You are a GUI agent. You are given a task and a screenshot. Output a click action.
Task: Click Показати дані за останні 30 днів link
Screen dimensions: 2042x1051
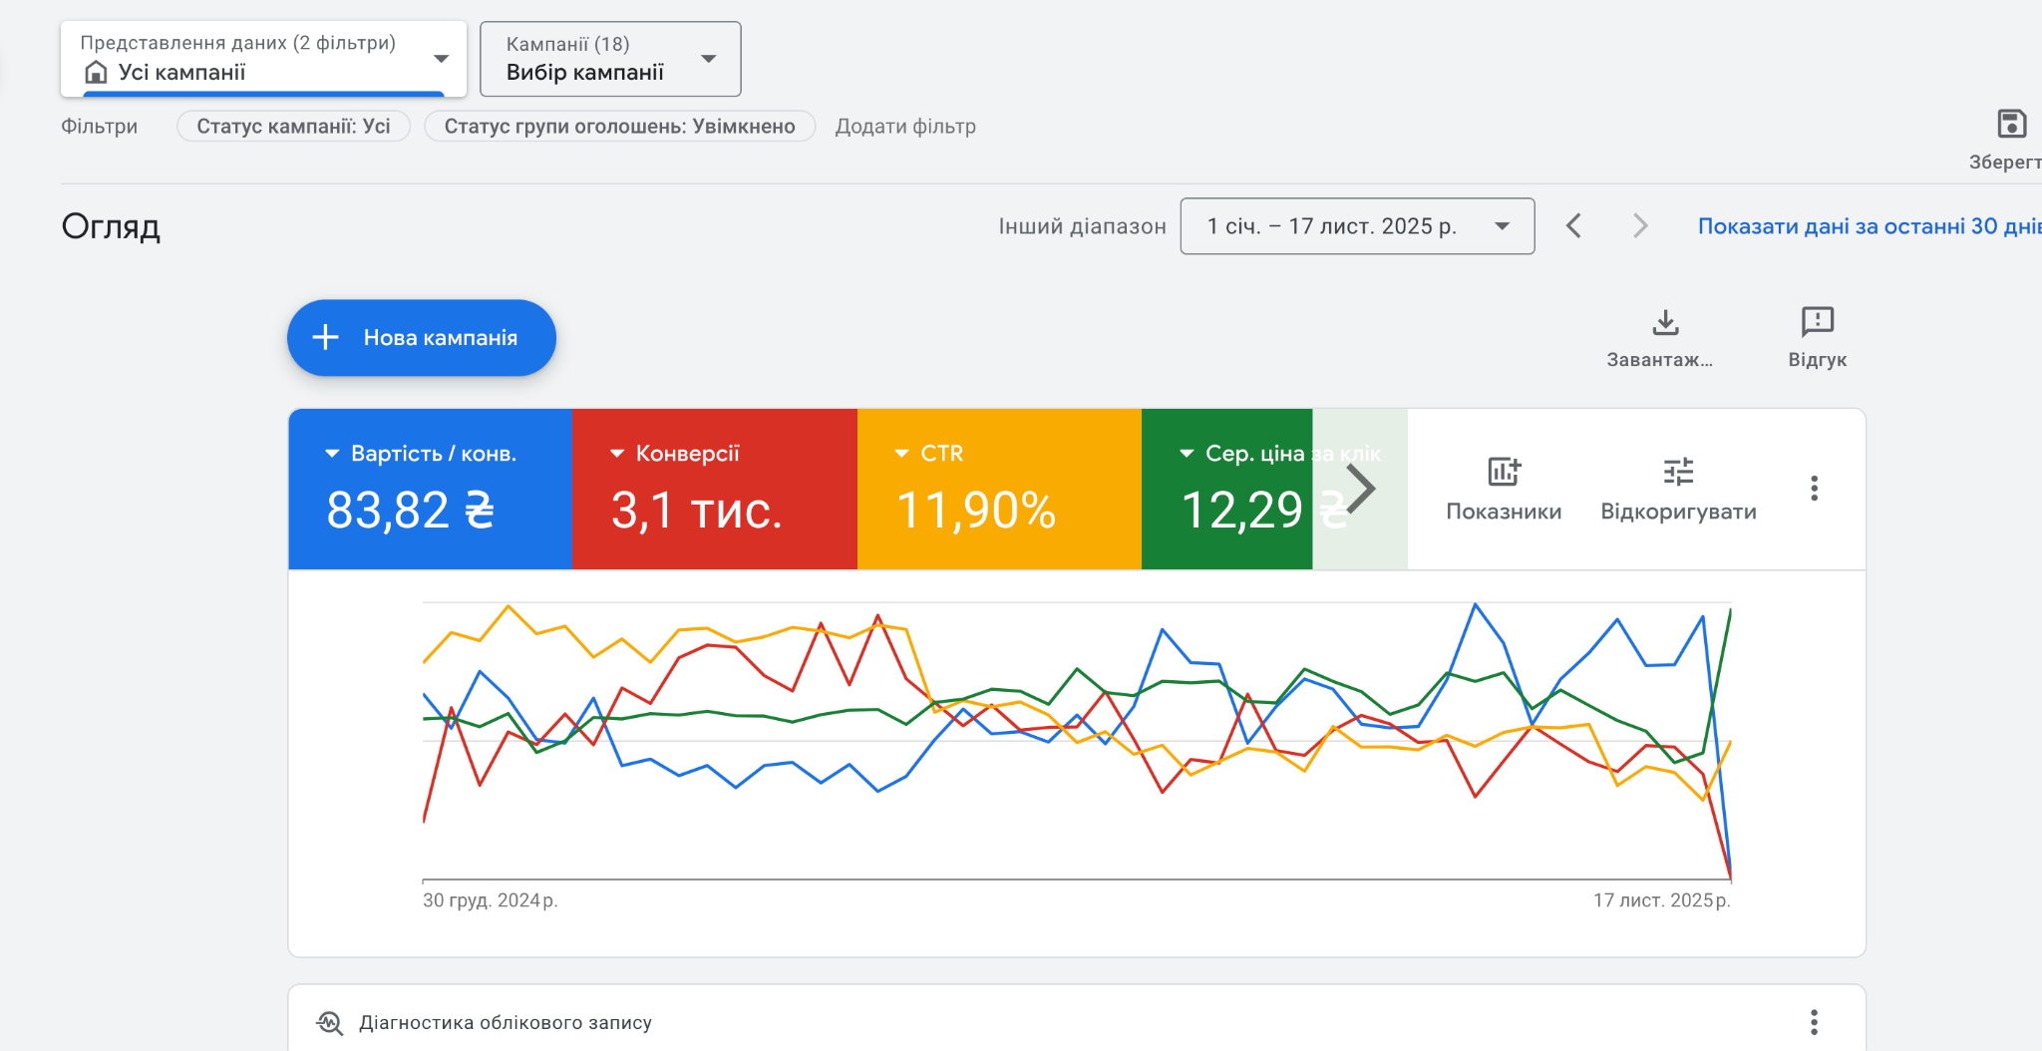point(1868,226)
